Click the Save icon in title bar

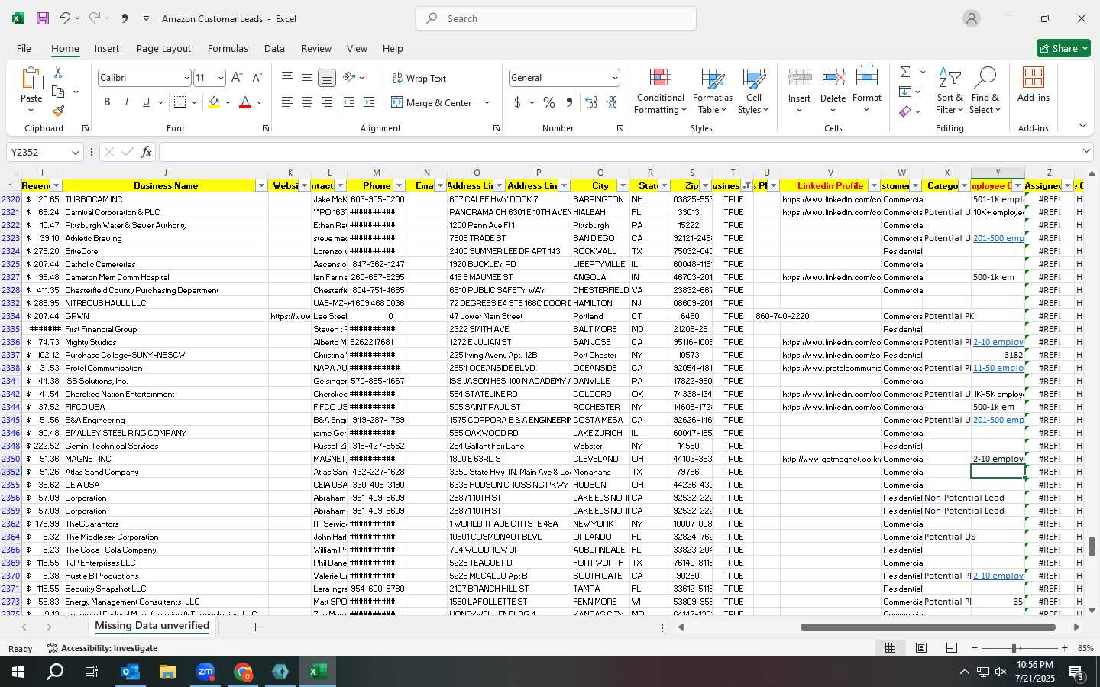point(43,18)
